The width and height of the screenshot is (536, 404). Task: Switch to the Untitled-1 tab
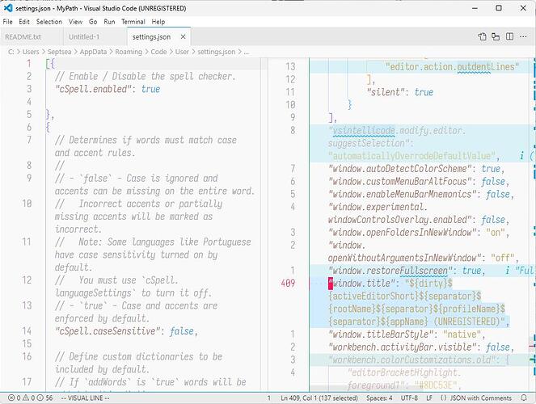pyautogui.click(x=84, y=37)
